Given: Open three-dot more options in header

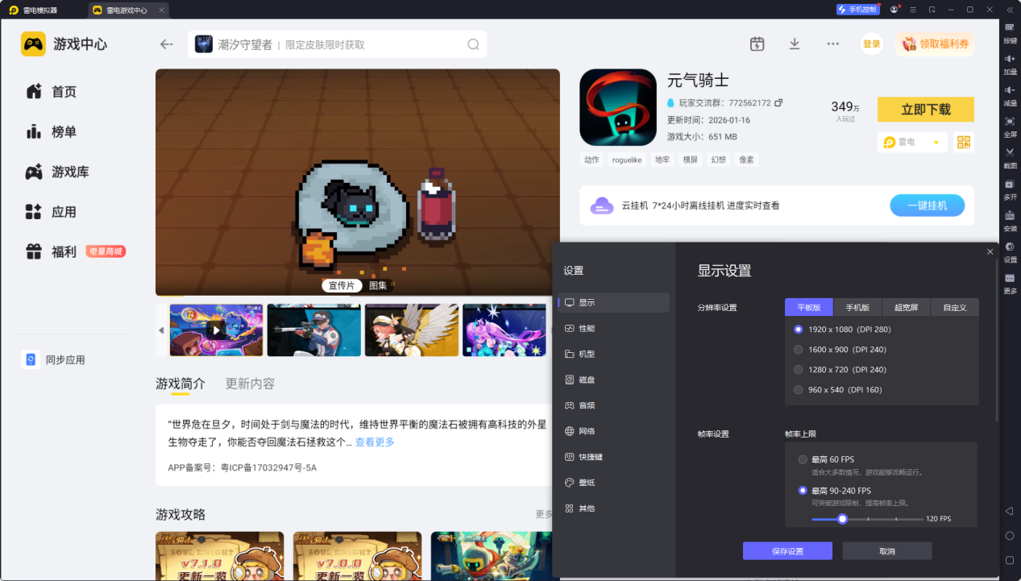Looking at the screenshot, I should 832,44.
